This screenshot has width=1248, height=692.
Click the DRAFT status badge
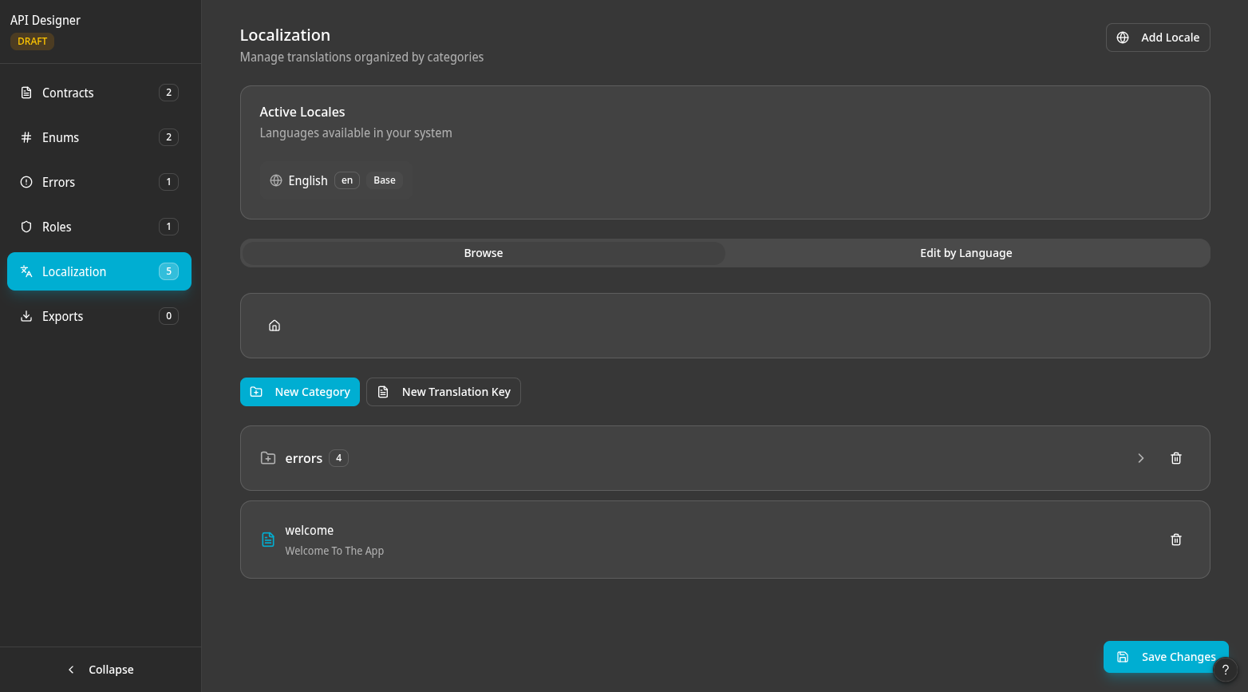coord(33,42)
